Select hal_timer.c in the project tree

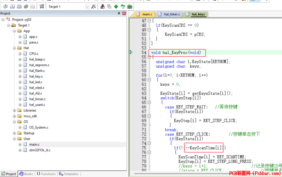[x=37, y=99]
